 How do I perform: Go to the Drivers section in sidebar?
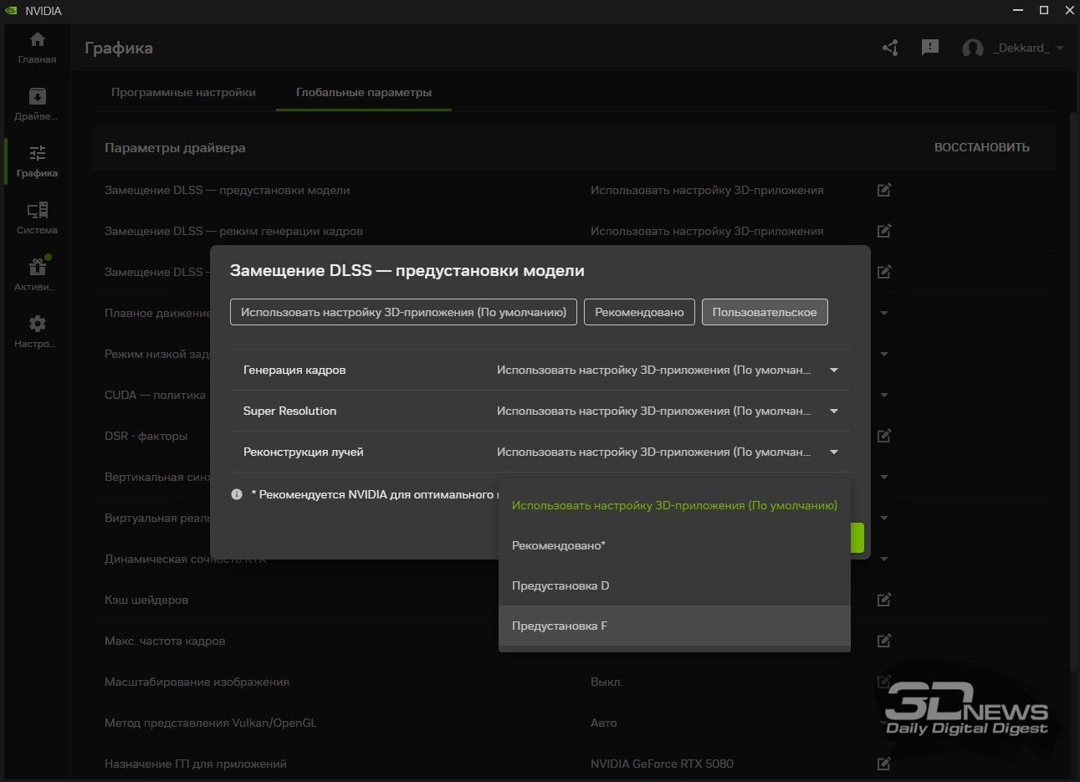(x=37, y=105)
